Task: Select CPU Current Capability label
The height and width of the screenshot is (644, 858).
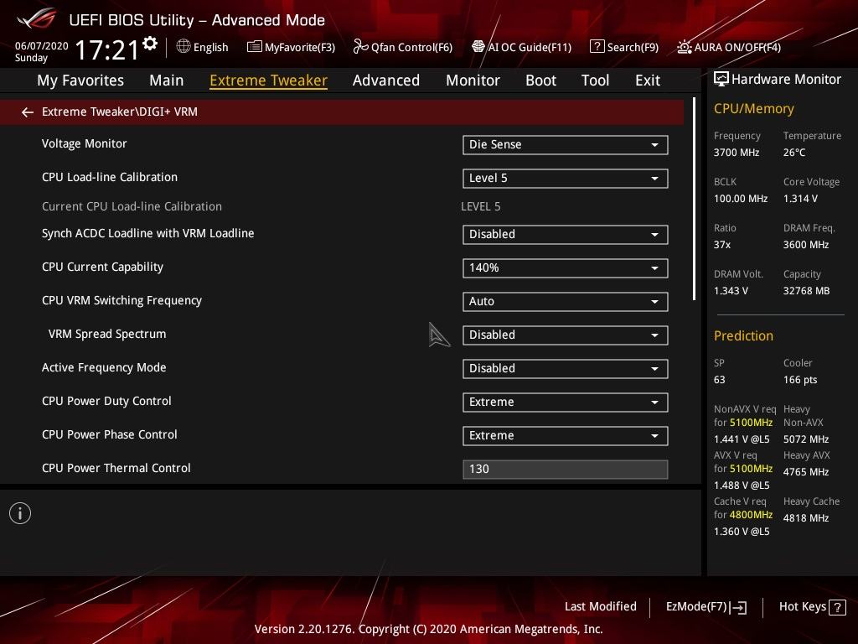Action: click(102, 267)
